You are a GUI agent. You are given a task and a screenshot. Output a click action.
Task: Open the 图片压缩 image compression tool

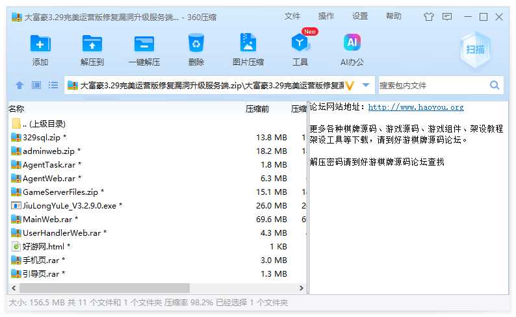(248, 42)
